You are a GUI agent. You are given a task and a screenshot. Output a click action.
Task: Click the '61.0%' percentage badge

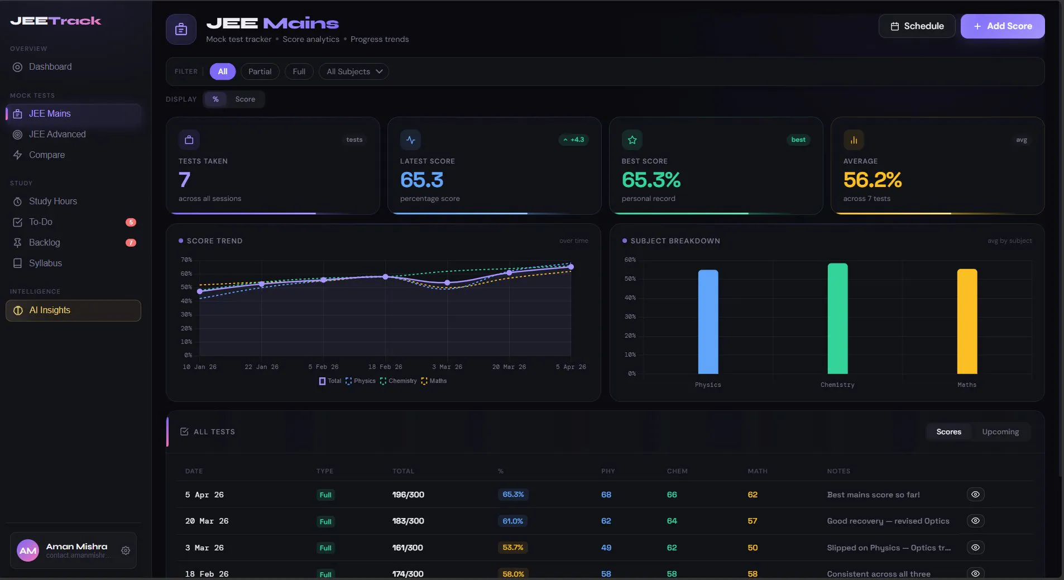pos(513,521)
